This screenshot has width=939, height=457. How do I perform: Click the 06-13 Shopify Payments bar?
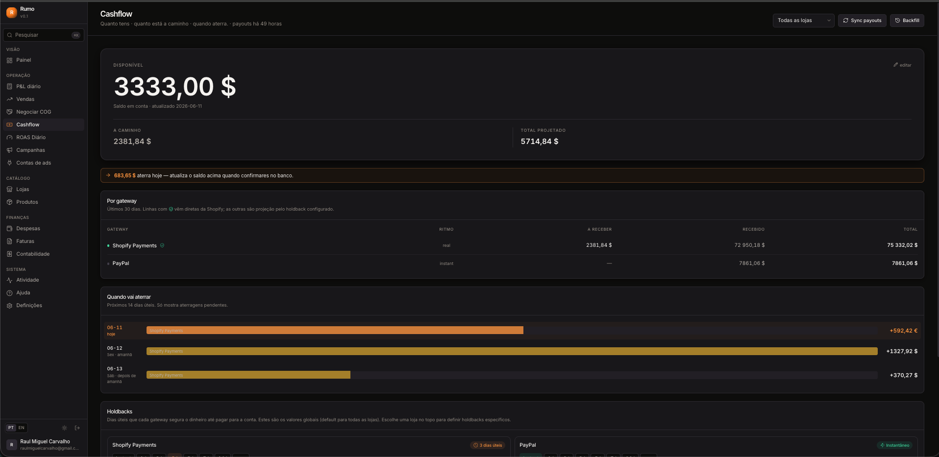(x=248, y=375)
